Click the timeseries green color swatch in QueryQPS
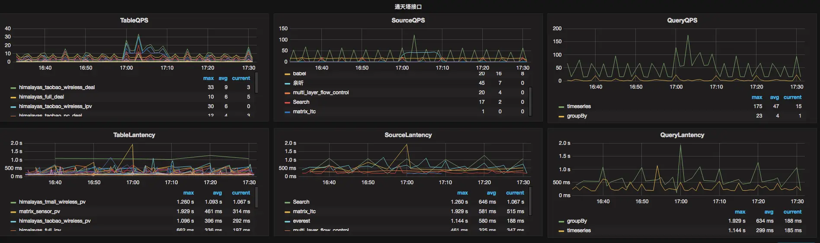Screen dimensions: 820x243 pos(561,107)
